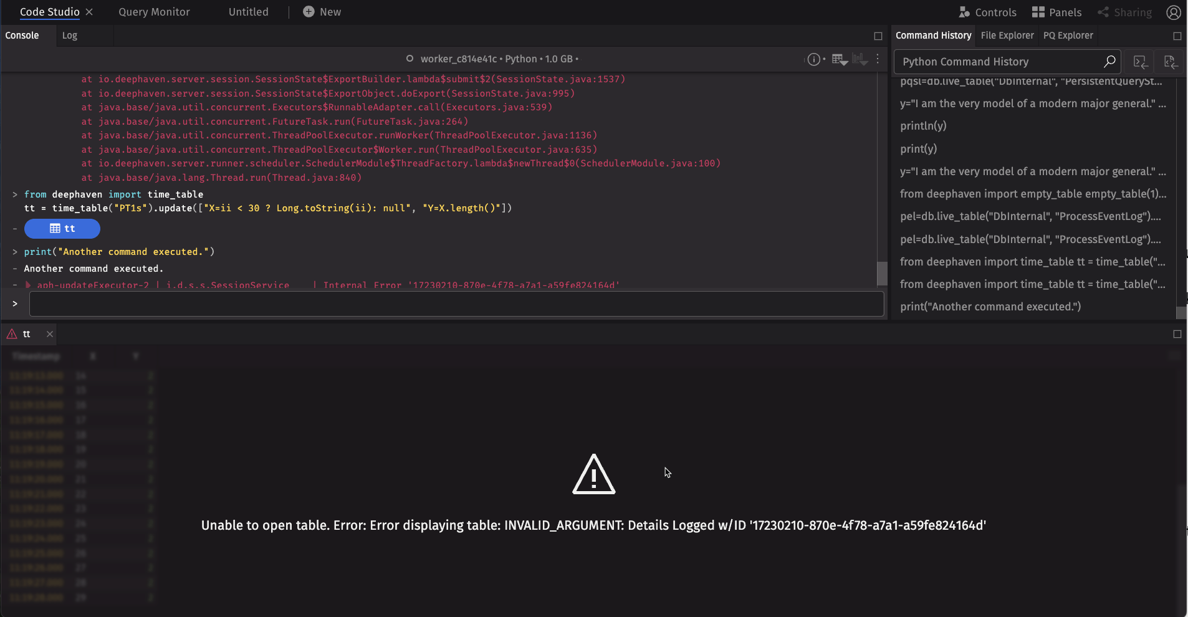The height and width of the screenshot is (617, 1188).
Task: Click the plus New dashboard button
Action: click(322, 12)
